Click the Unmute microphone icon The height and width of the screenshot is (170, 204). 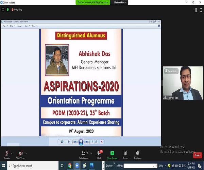coord(7,153)
